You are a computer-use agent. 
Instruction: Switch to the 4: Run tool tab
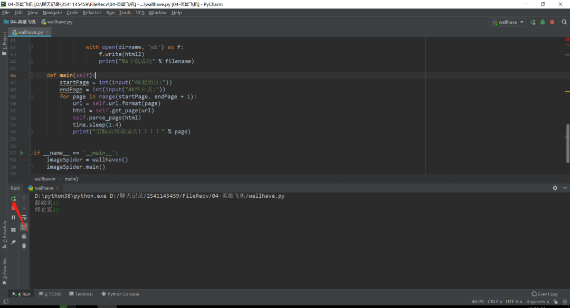pyautogui.click(x=22, y=294)
